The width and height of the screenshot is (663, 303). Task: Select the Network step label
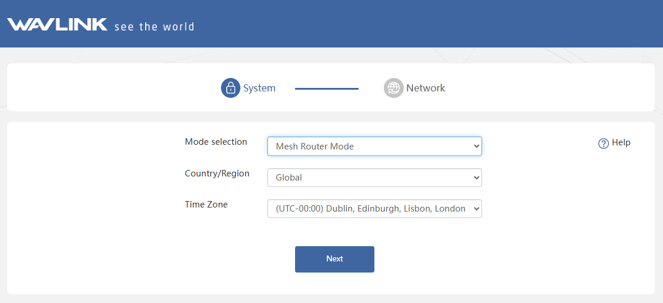[426, 88]
